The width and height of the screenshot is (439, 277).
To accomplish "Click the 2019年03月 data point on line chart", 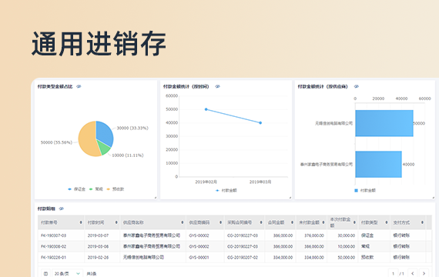I will (260, 123).
